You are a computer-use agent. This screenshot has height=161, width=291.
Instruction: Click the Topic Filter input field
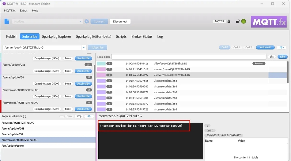tap(189, 57)
